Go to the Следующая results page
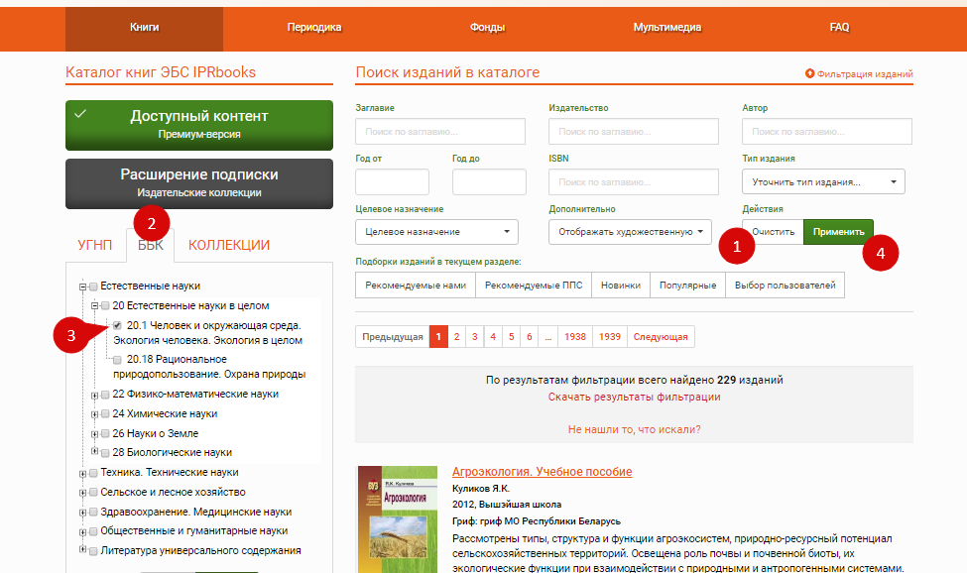 (661, 337)
